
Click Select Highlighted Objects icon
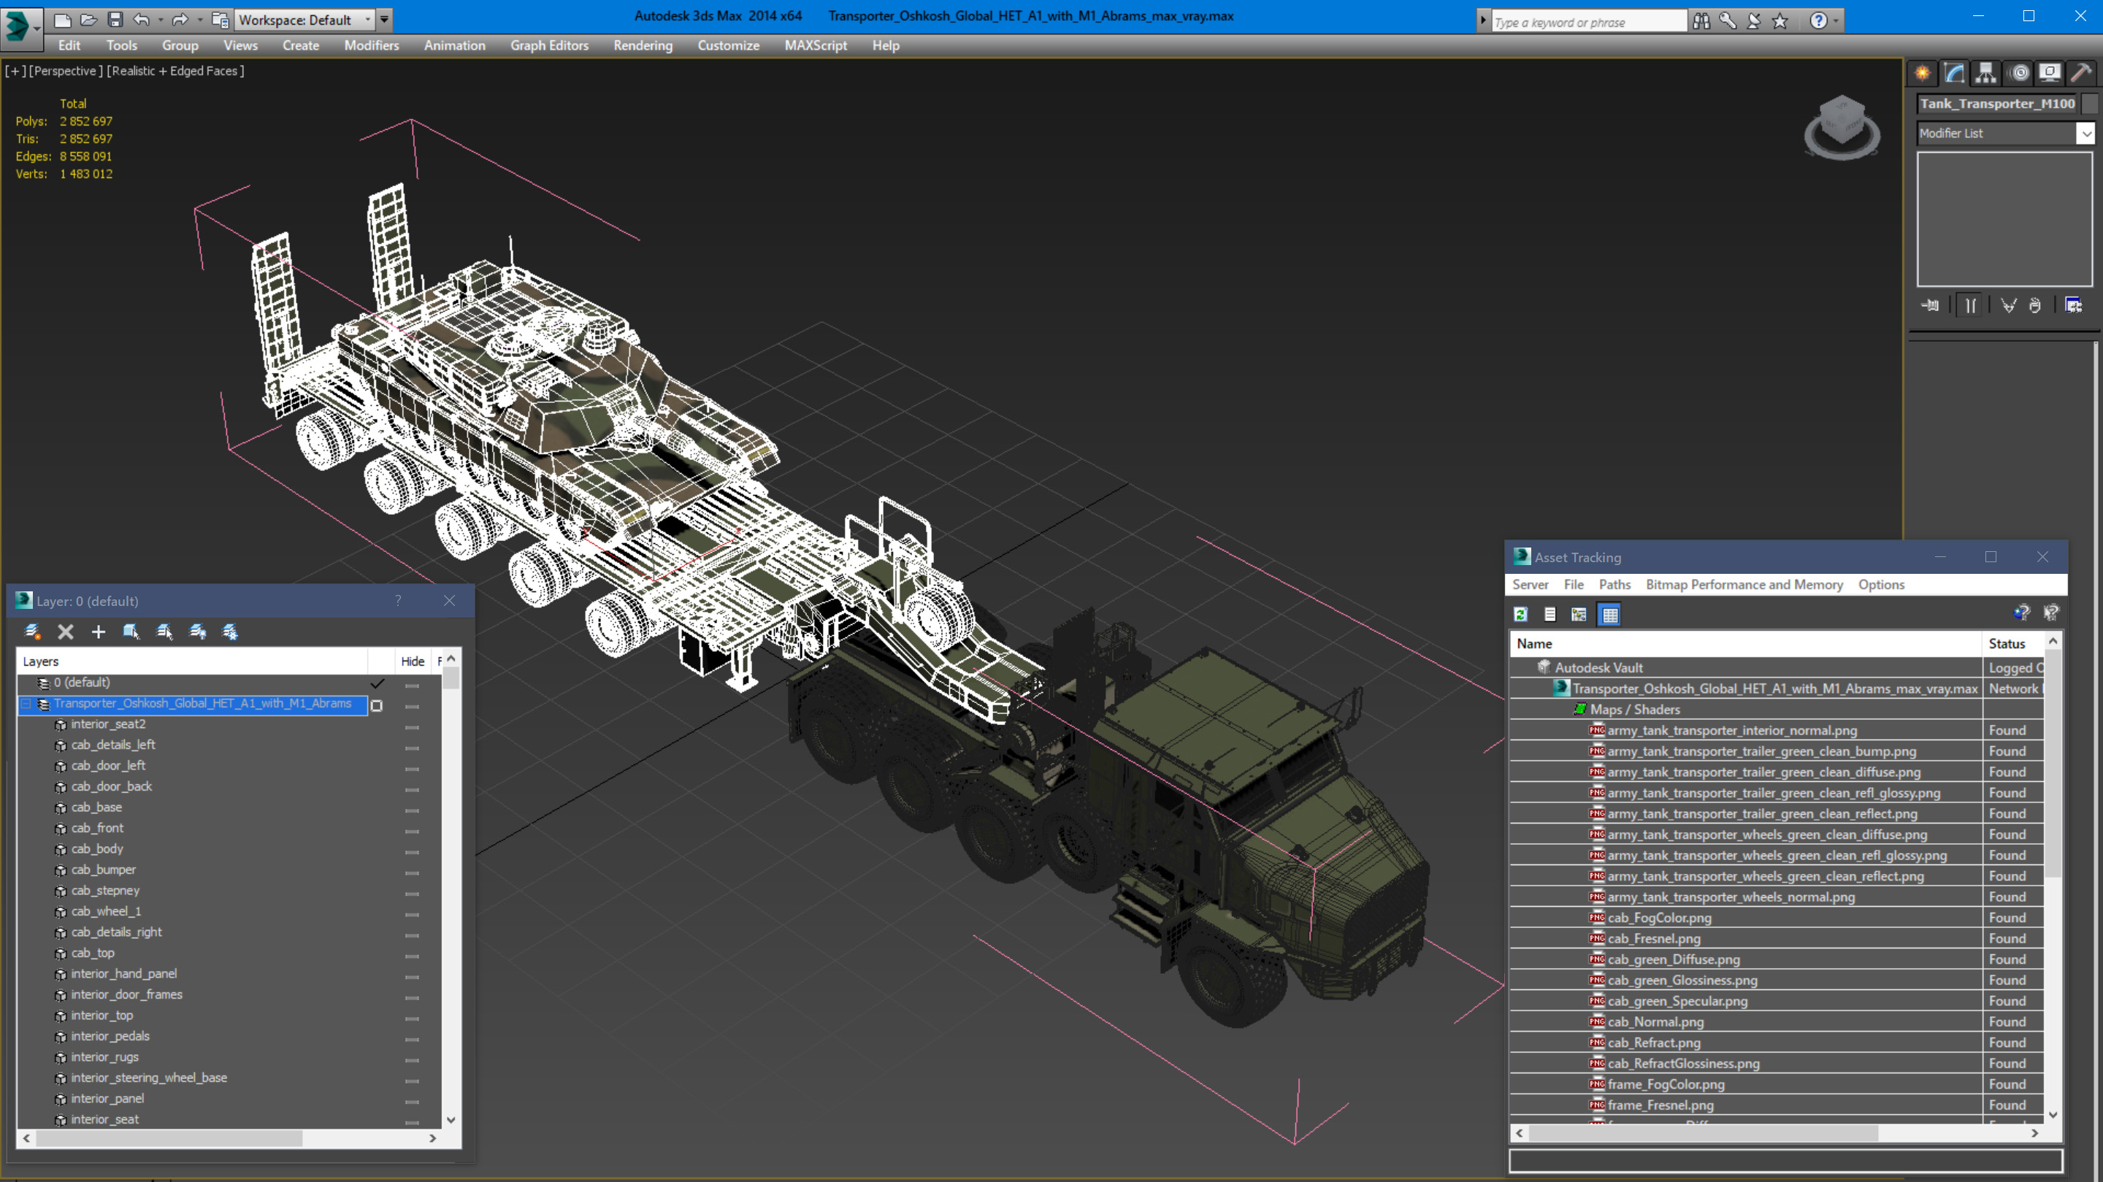[x=131, y=632]
